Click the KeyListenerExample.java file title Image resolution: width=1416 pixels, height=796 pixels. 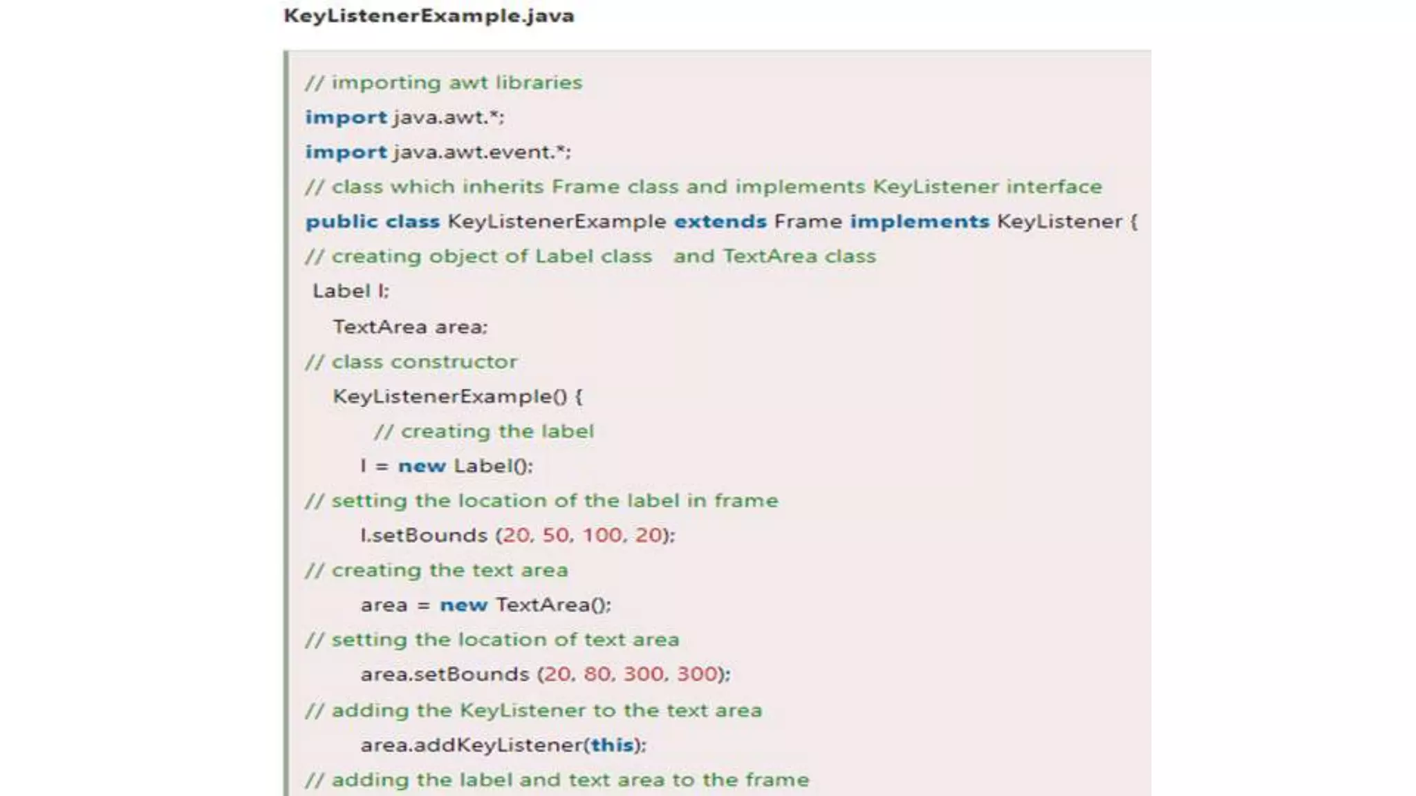point(429,16)
